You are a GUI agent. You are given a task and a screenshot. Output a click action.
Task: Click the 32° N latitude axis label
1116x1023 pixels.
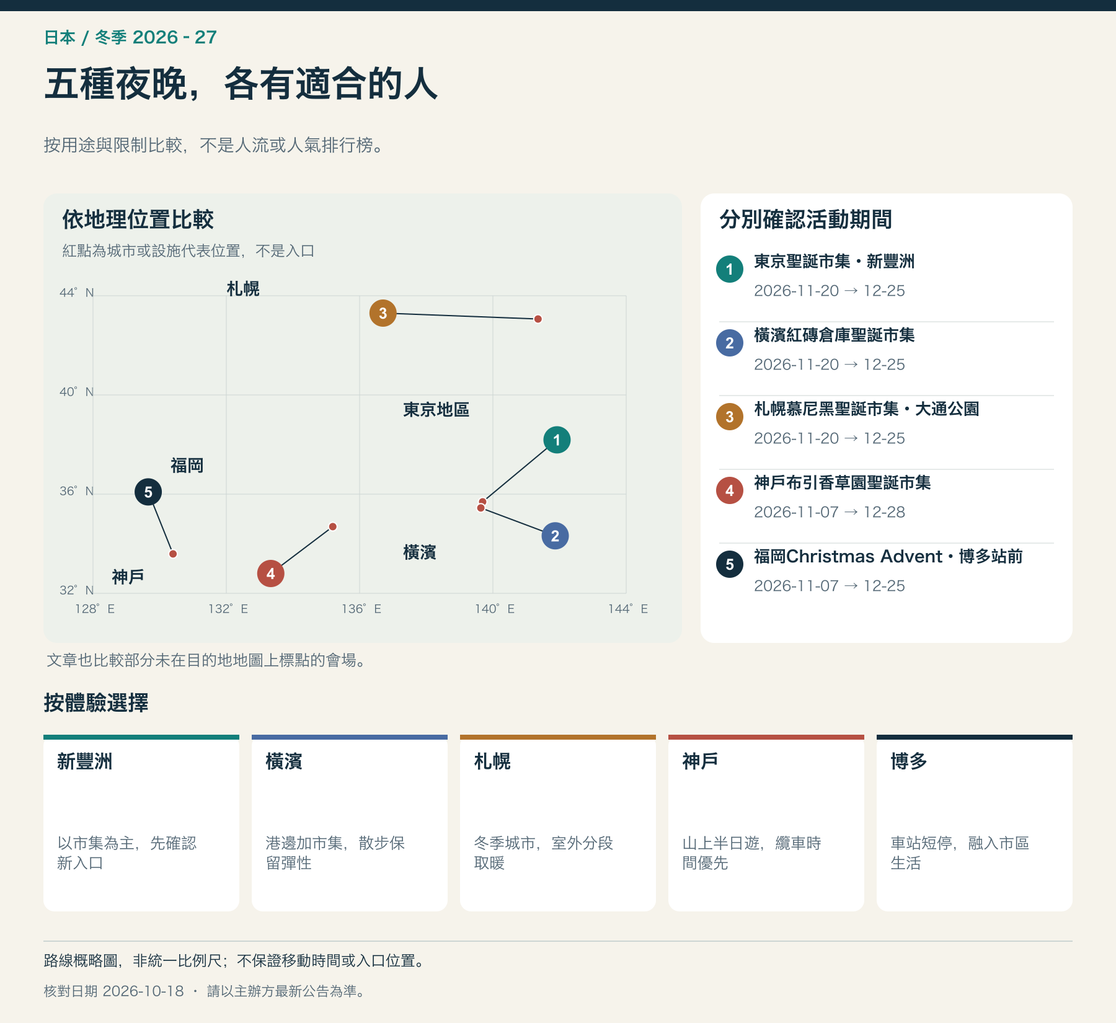tap(77, 590)
